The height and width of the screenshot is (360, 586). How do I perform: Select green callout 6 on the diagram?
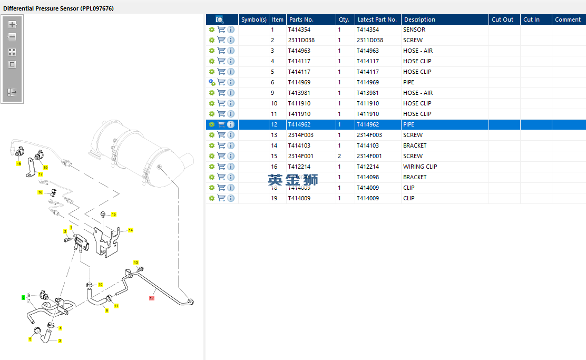click(x=23, y=298)
